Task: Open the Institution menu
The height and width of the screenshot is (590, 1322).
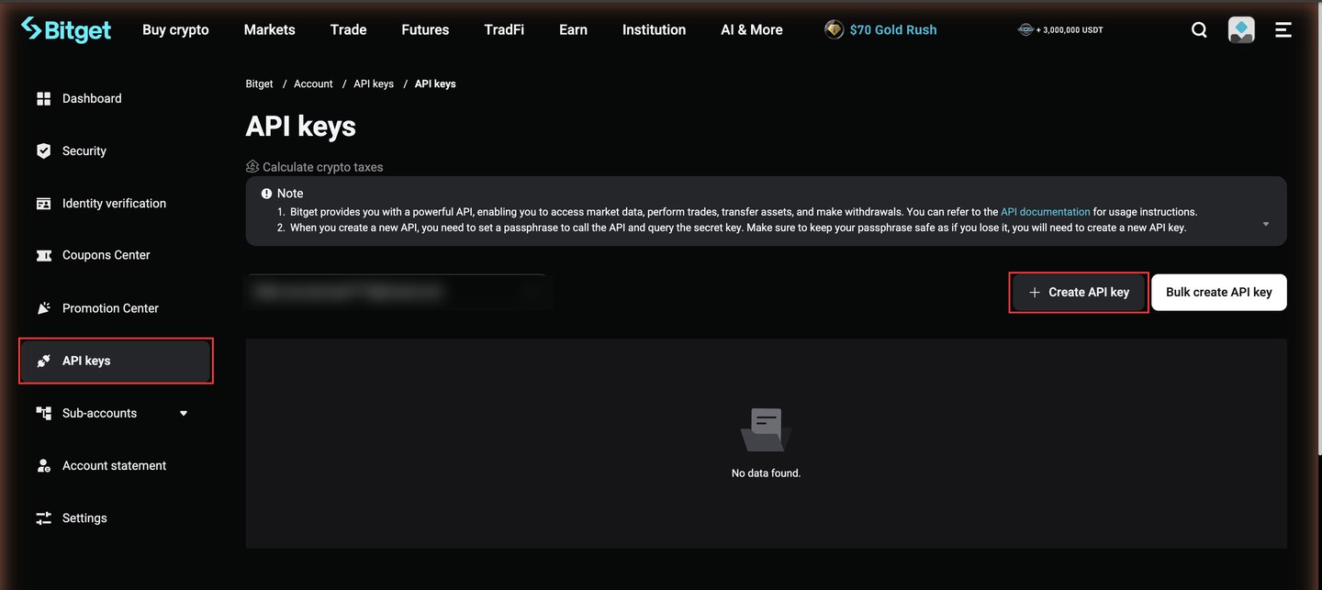Action: 654,29
